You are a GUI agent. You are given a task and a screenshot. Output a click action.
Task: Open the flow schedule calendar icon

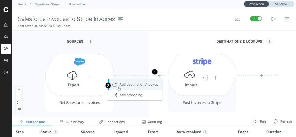(x=287, y=19)
